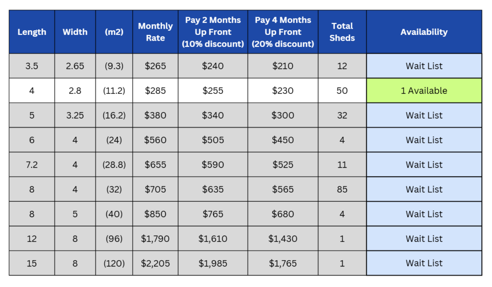Click the Monthly Rate column header
Image resolution: width=492 pixels, height=287 pixels.
point(155,32)
